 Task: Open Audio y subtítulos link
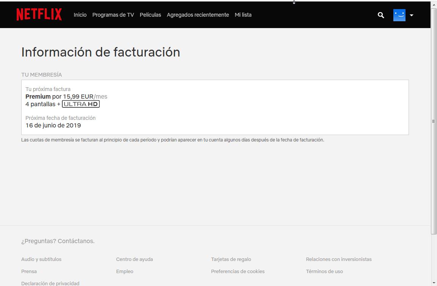tap(41, 259)
